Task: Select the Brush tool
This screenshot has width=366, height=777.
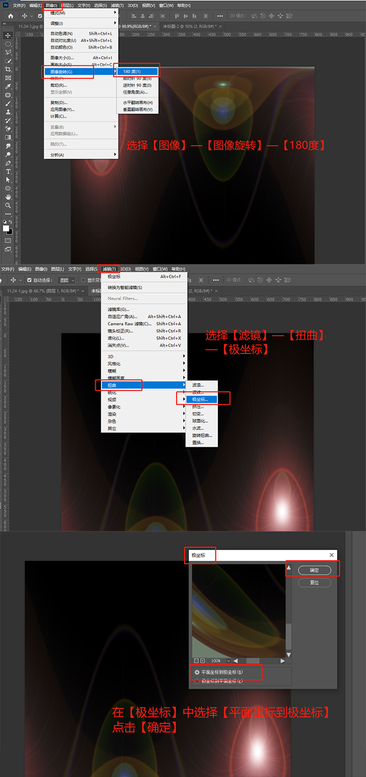Action: coord(8,103)
